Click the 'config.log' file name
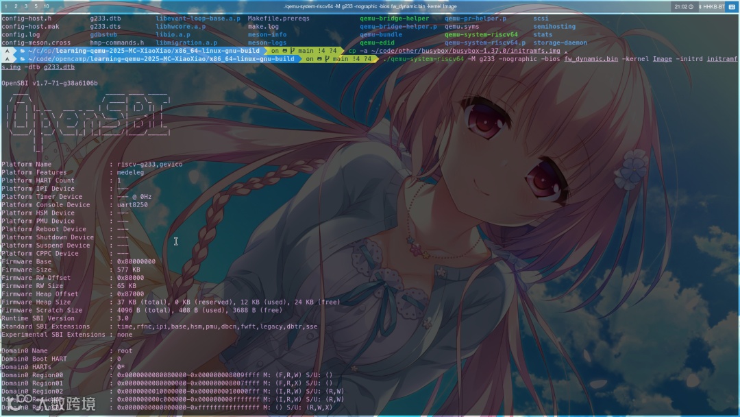The image size is (740, 417). pos(21,34)
